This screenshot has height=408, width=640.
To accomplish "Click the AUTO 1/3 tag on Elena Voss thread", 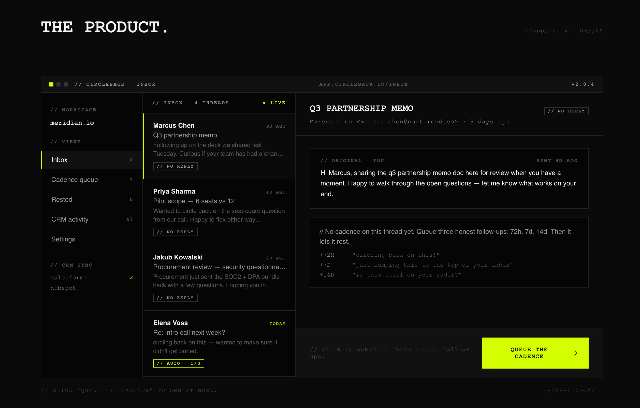I will pos(179,363).
